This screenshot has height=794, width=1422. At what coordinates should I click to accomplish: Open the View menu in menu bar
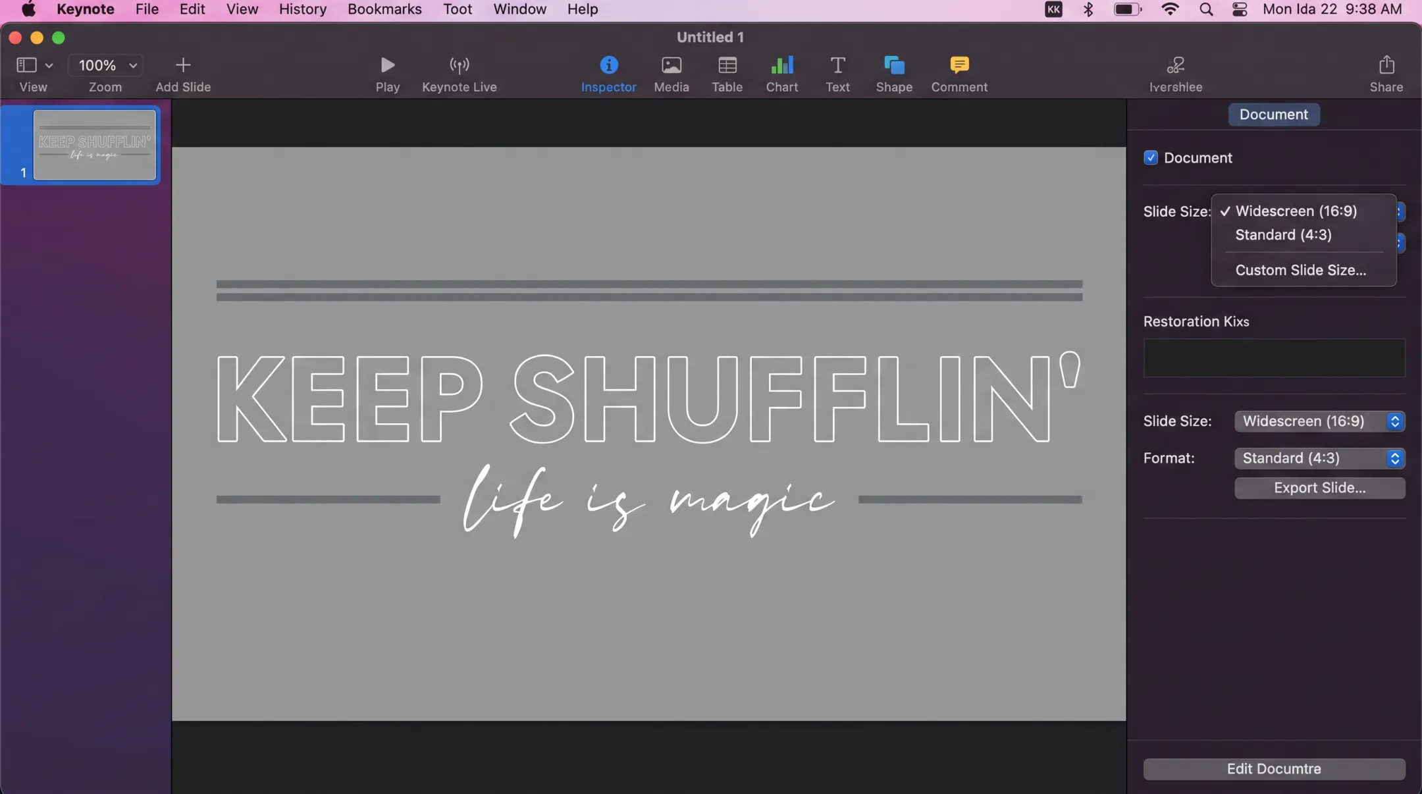click(242, 9)
